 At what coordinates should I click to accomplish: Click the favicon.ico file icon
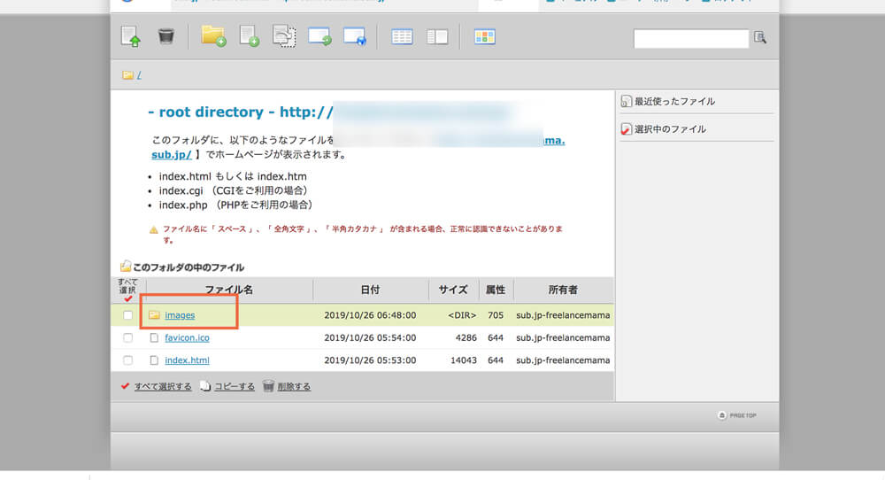(154, 337)
